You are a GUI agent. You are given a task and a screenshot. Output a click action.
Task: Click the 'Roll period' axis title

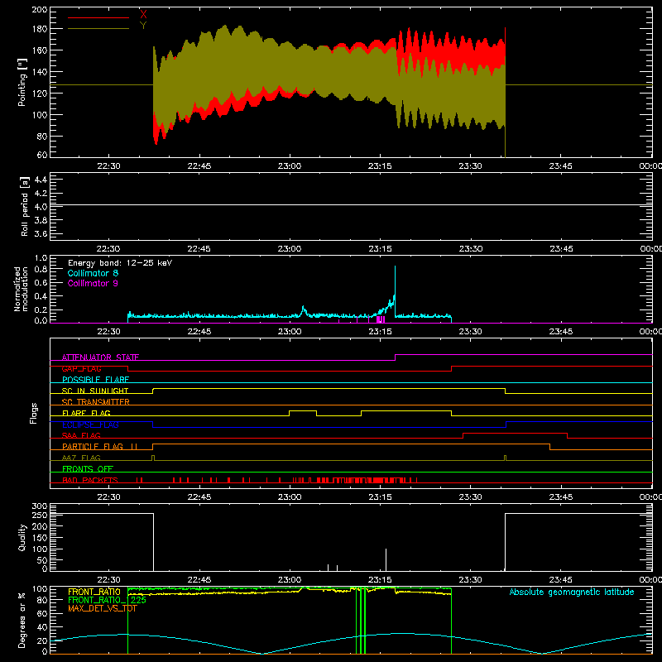(25, 206)
